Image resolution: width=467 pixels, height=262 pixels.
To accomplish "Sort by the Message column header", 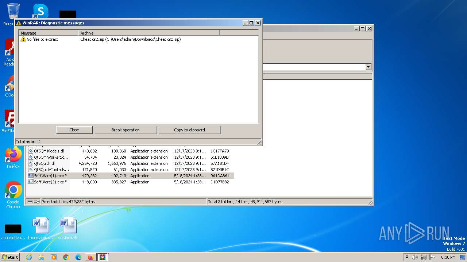I will tap(49, 33).
